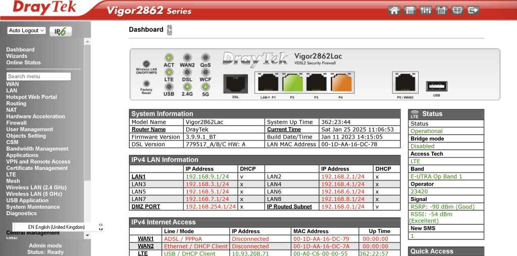The height and width of the screenshot is (256, 517).
Task: Click the LAN P1 port graphic
Action: click(x=268, y=83)
